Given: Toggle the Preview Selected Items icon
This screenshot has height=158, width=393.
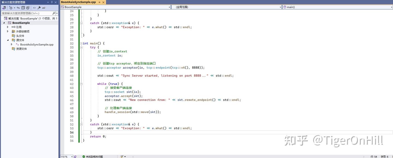Looking at the screenshot, I should 44,8.
